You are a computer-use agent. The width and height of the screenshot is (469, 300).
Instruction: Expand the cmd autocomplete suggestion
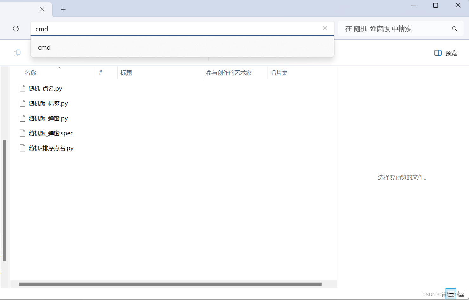[x=44, y=48]
